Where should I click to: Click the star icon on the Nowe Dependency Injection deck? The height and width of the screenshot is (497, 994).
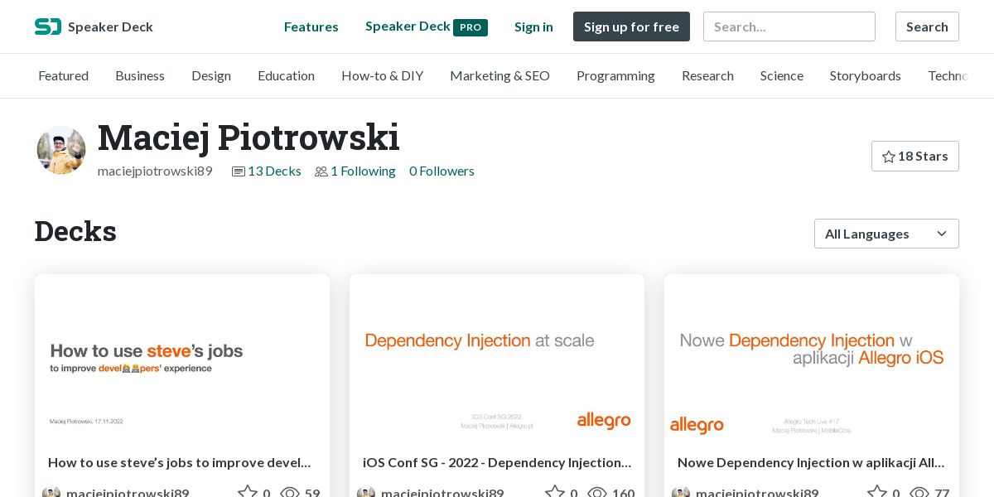coord(877,493)
